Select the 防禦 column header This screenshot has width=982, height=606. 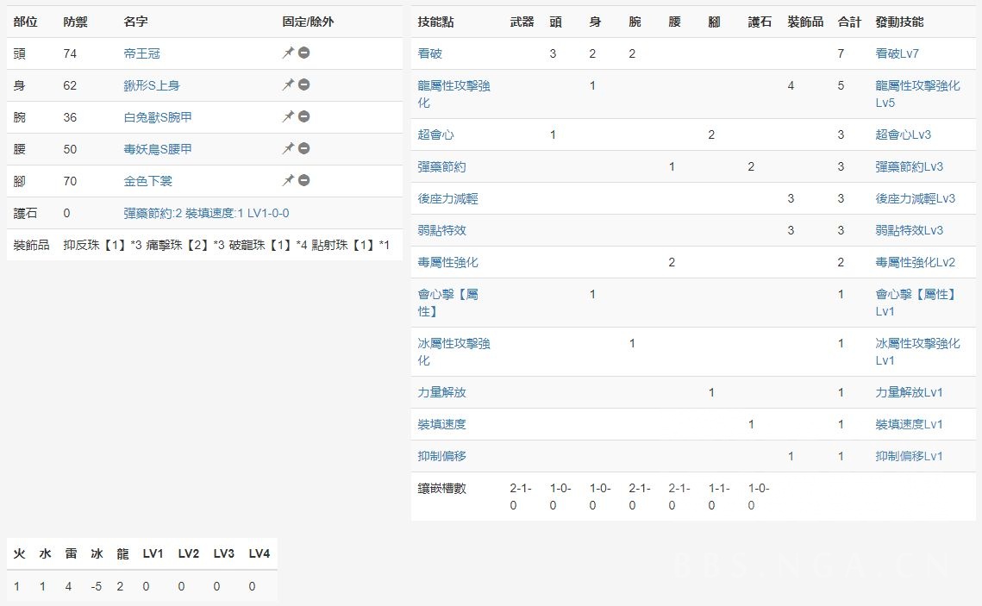point(75,22)
